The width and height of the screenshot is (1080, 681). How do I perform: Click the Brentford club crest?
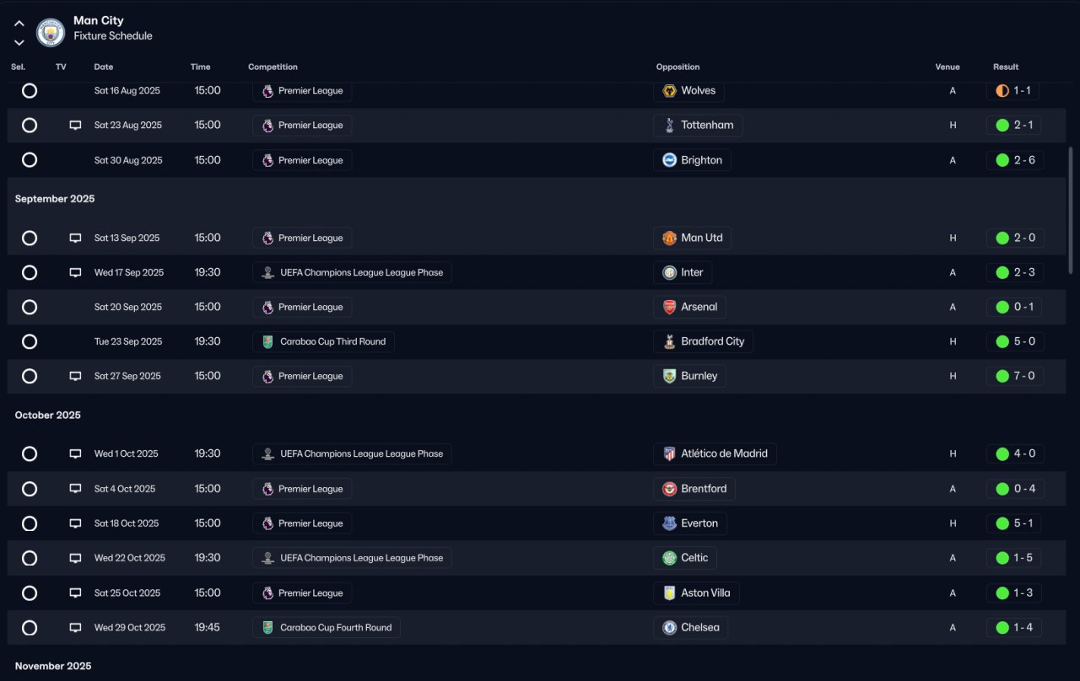click(669, 489)
